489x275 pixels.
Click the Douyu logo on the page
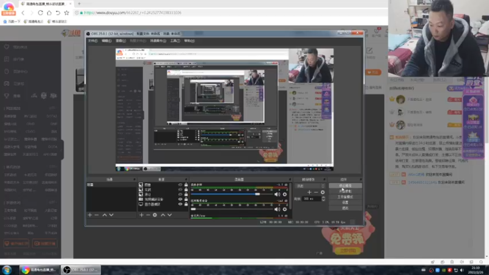pos(71,34)
